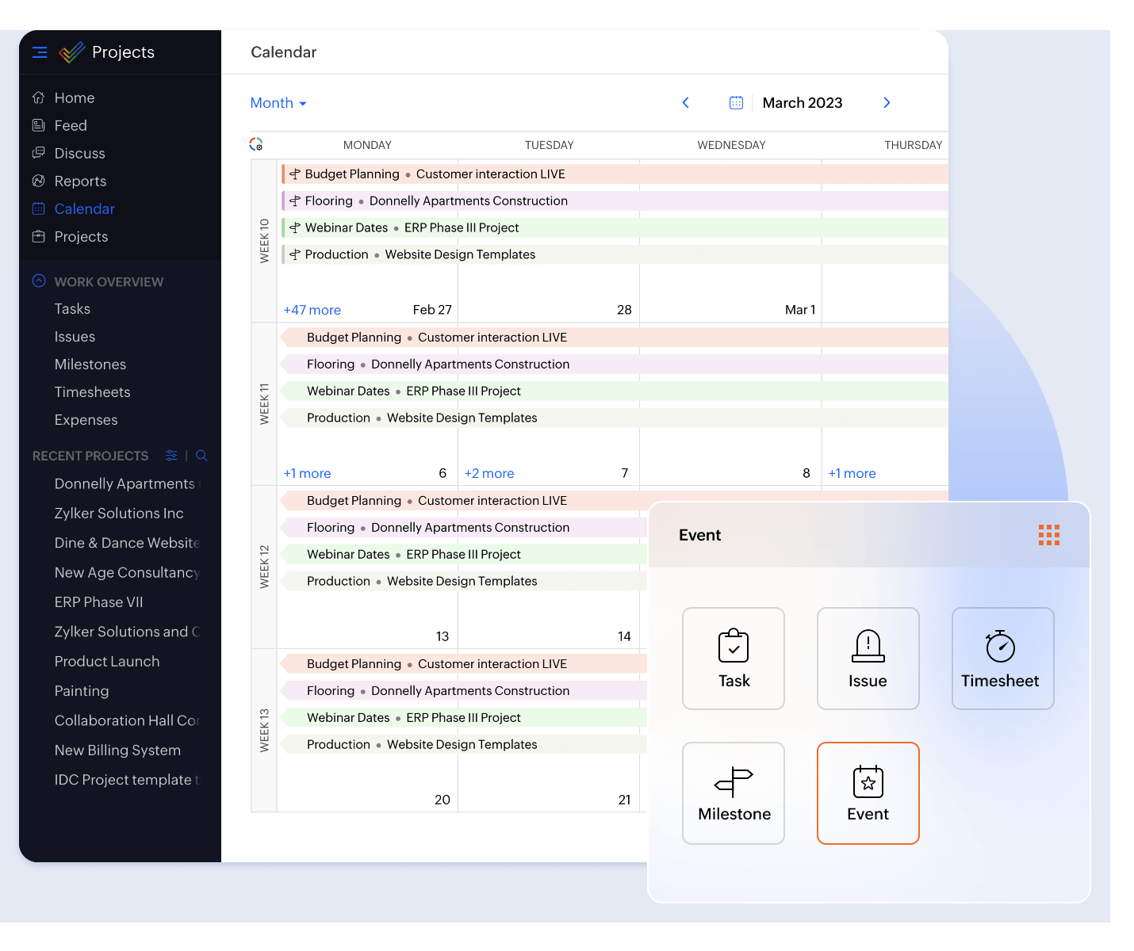1134x951 pixels.
Task: Open the Discuss panel
Action: tap(39, 152)
